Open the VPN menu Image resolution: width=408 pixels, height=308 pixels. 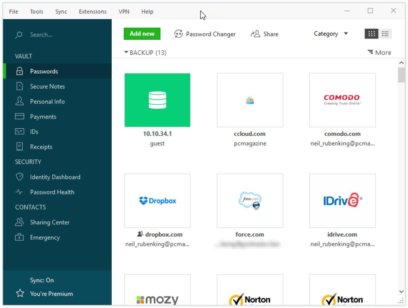pos(124,11)
